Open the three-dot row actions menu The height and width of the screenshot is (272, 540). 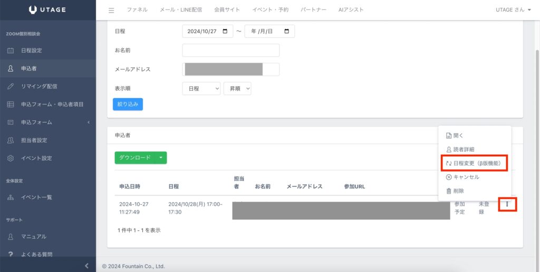tap(507, 204)
